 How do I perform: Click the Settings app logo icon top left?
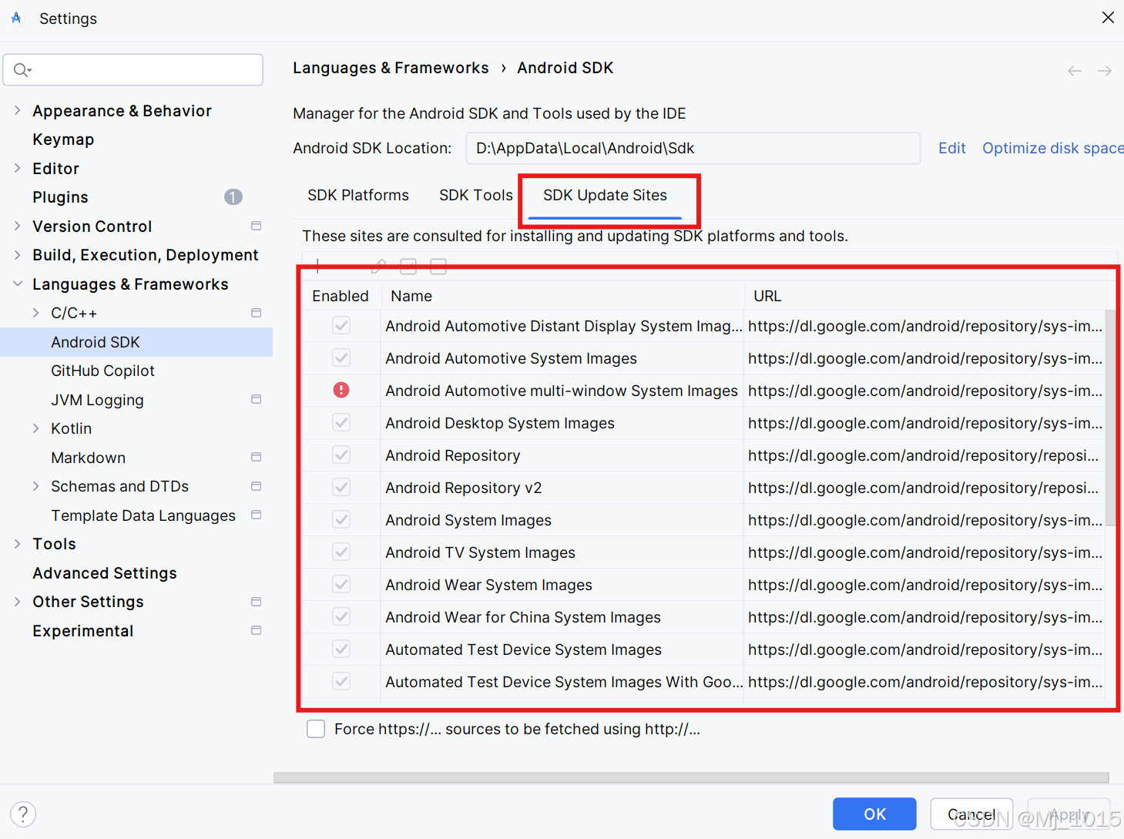point(16,17)
